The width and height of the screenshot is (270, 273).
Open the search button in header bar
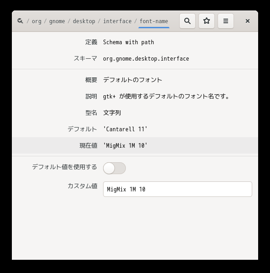[x=187, y=21]
